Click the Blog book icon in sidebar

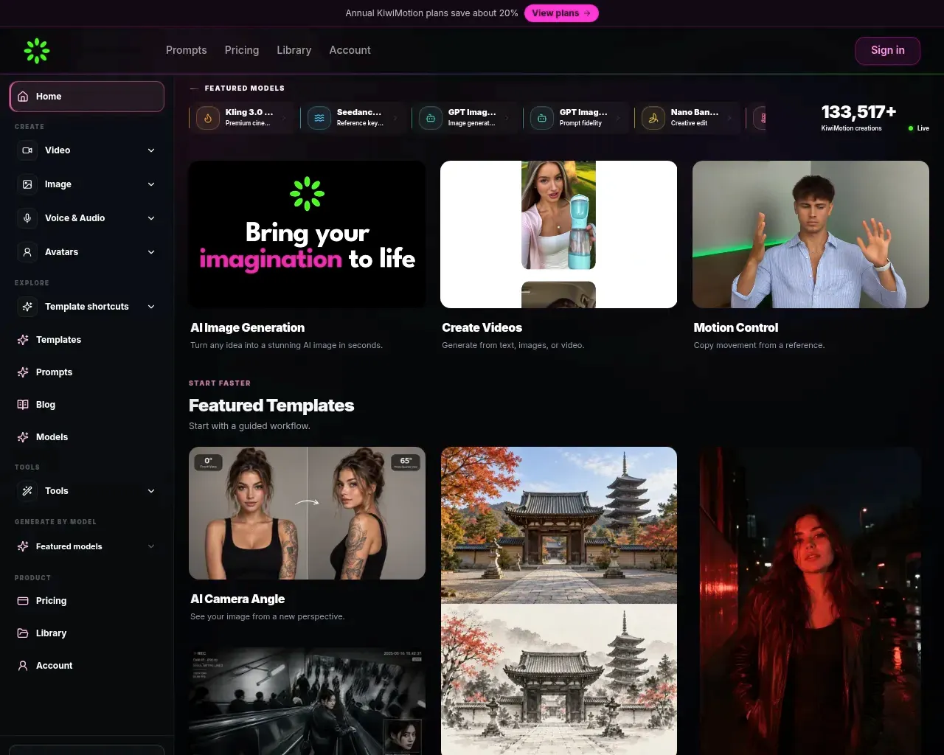point(23,405)
